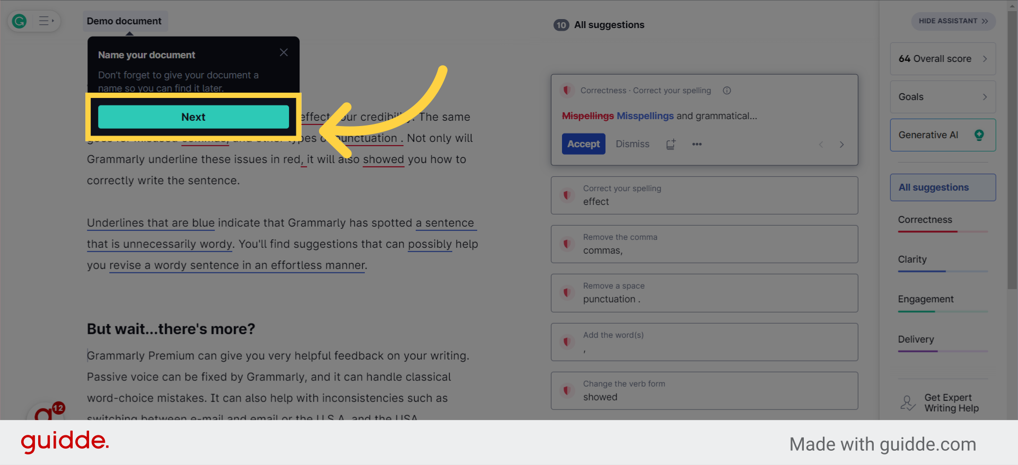
Task: Click Hide Assistant button
Action: coord(953,21)
